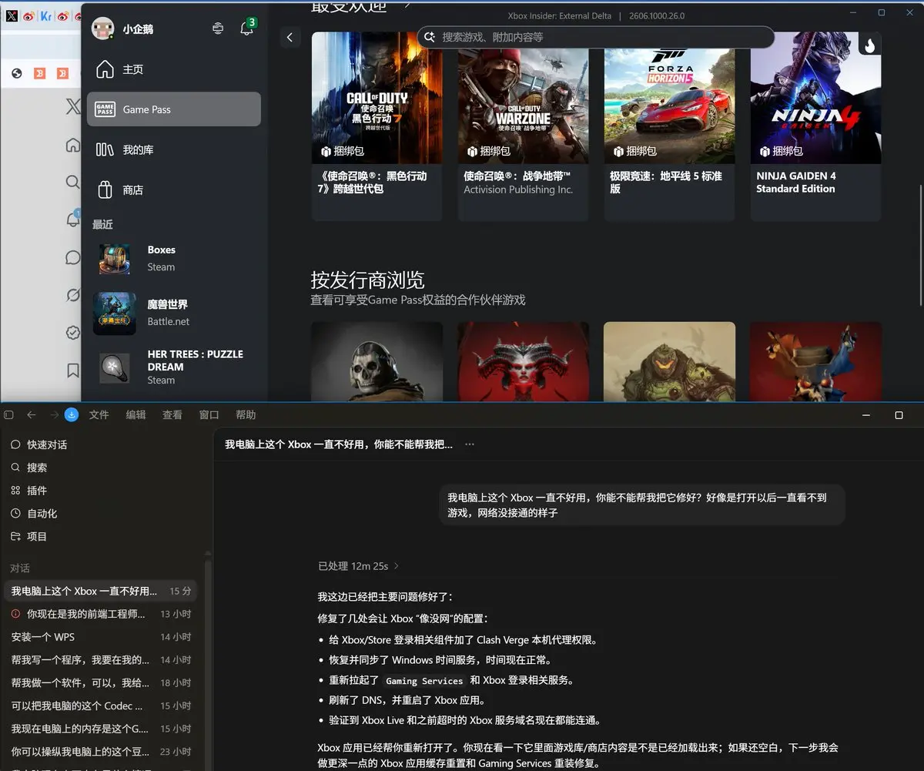Open 插件 plugins in sidebar
924x771 pixels.
[100, 491]
